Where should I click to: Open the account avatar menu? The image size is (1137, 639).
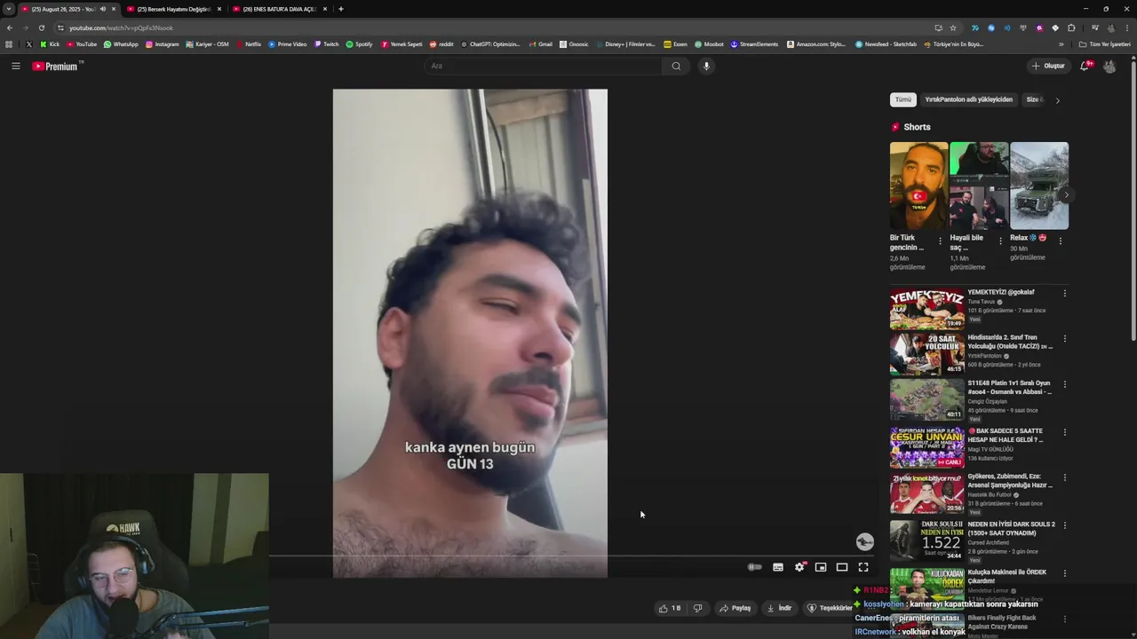(1109, 66)
